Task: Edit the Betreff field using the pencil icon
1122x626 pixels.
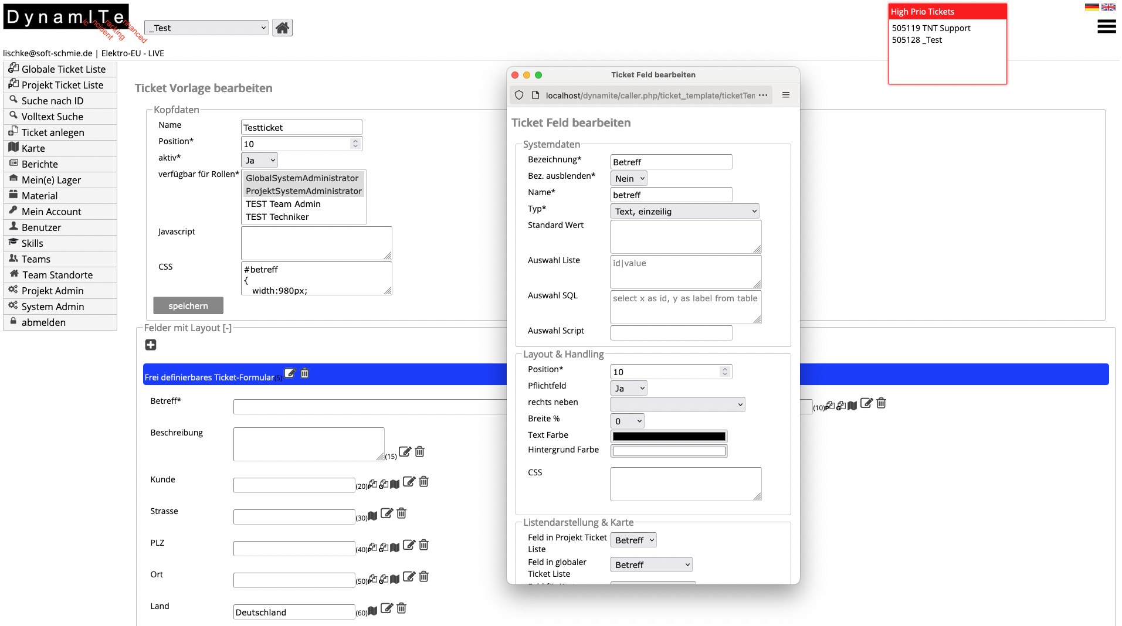Action: coord(866,404)
